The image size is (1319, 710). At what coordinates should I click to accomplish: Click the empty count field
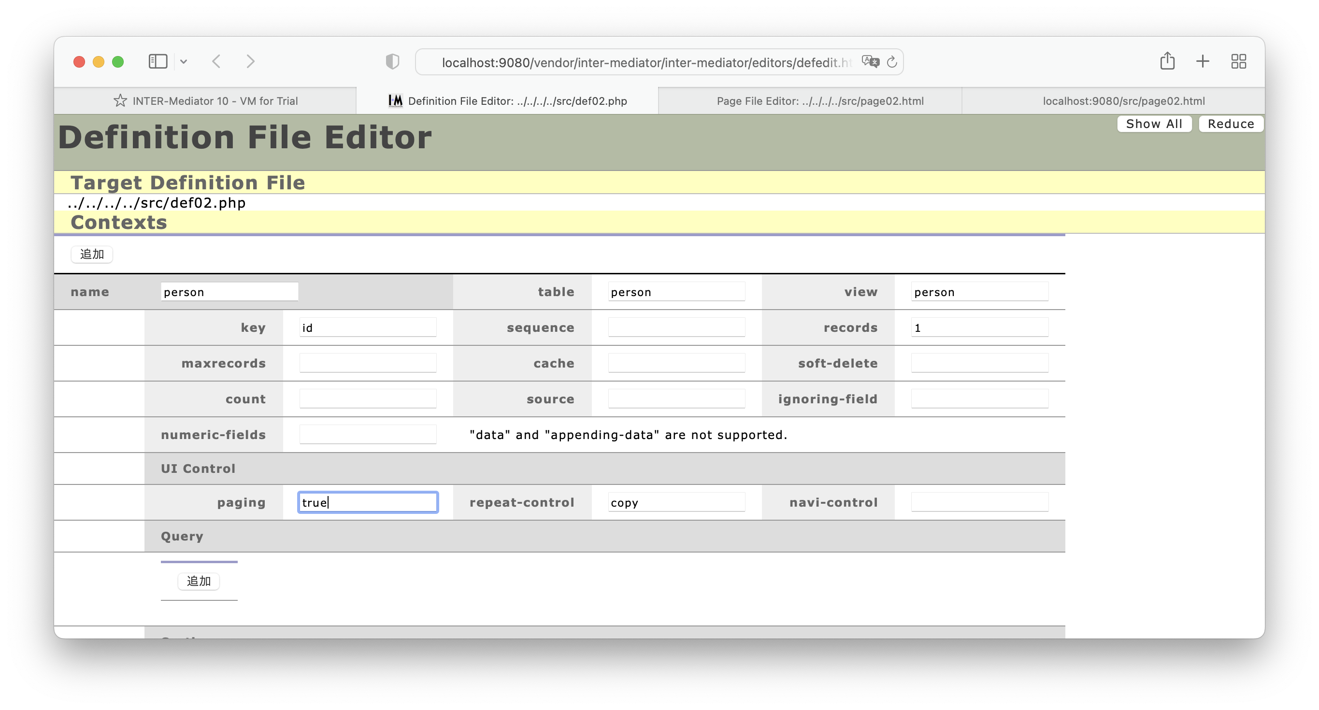[368, 399]
